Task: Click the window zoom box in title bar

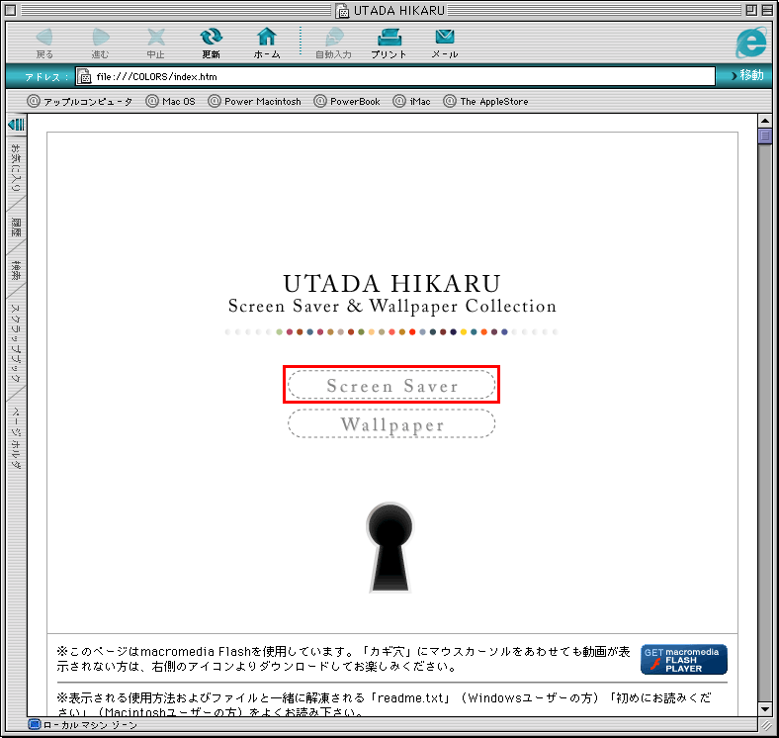Action: click(x=751, y=10)
